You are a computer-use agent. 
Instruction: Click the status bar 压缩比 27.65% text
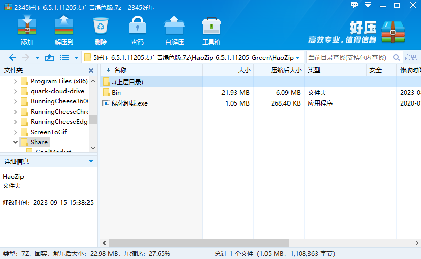click(147, 254)
